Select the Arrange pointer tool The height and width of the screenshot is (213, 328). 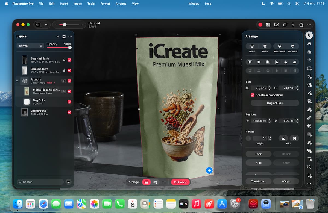(309, 35)
